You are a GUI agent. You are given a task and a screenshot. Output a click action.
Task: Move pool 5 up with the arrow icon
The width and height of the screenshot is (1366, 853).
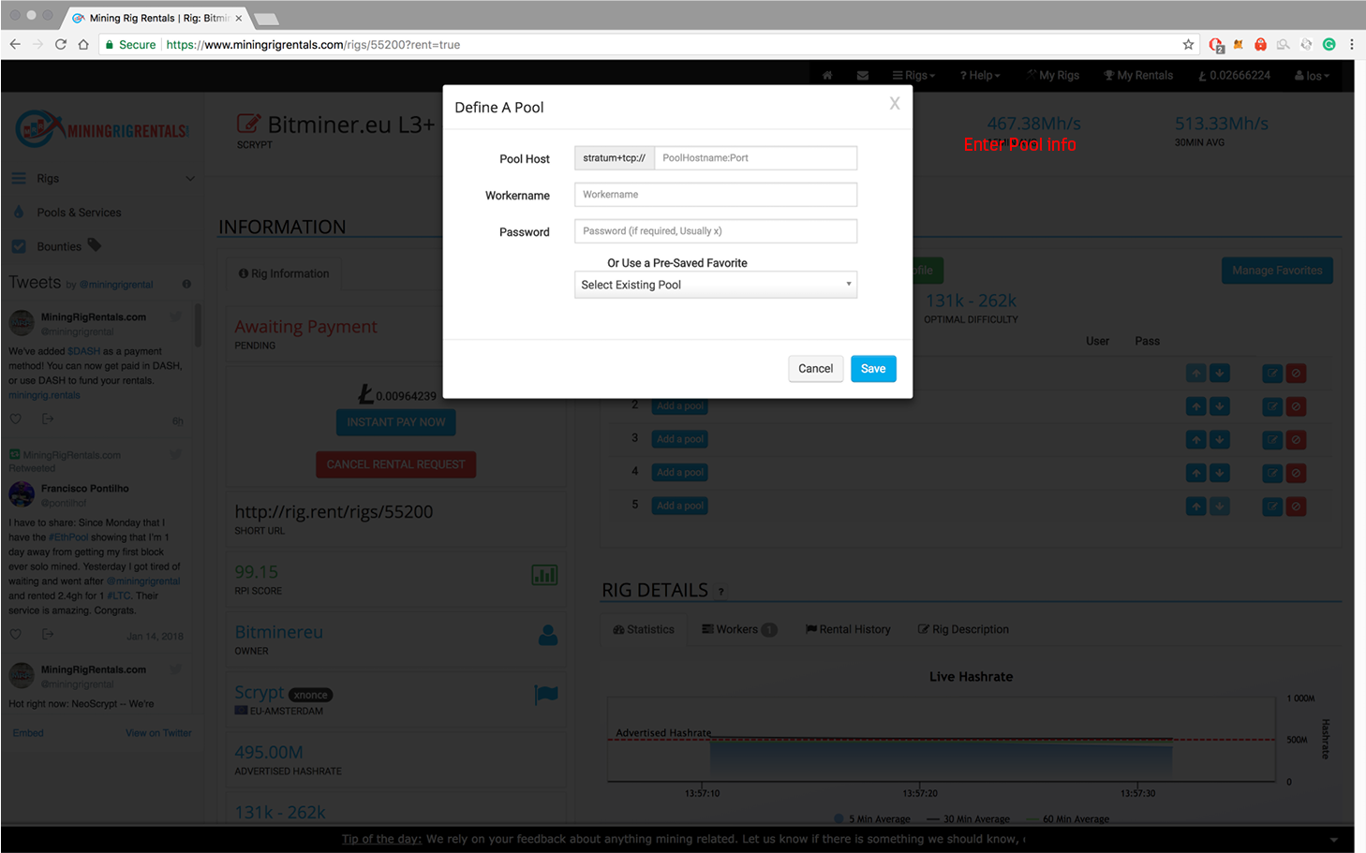(x=1196, y=507)
